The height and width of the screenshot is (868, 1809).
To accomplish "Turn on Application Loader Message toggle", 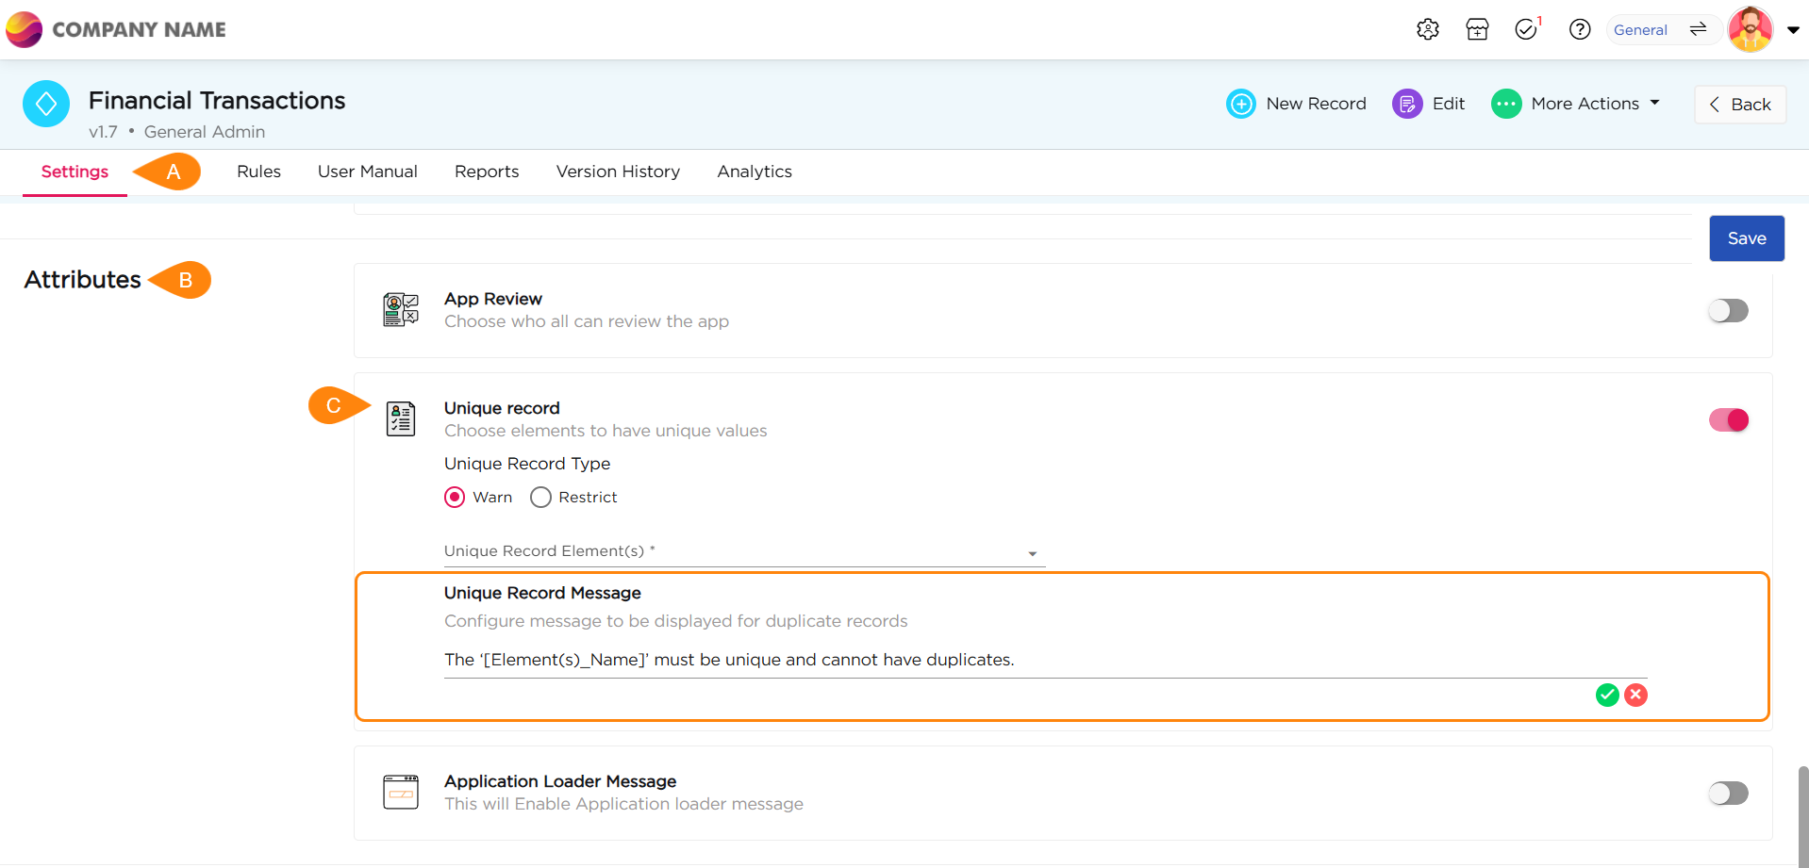I will (x=1728, y=794).
